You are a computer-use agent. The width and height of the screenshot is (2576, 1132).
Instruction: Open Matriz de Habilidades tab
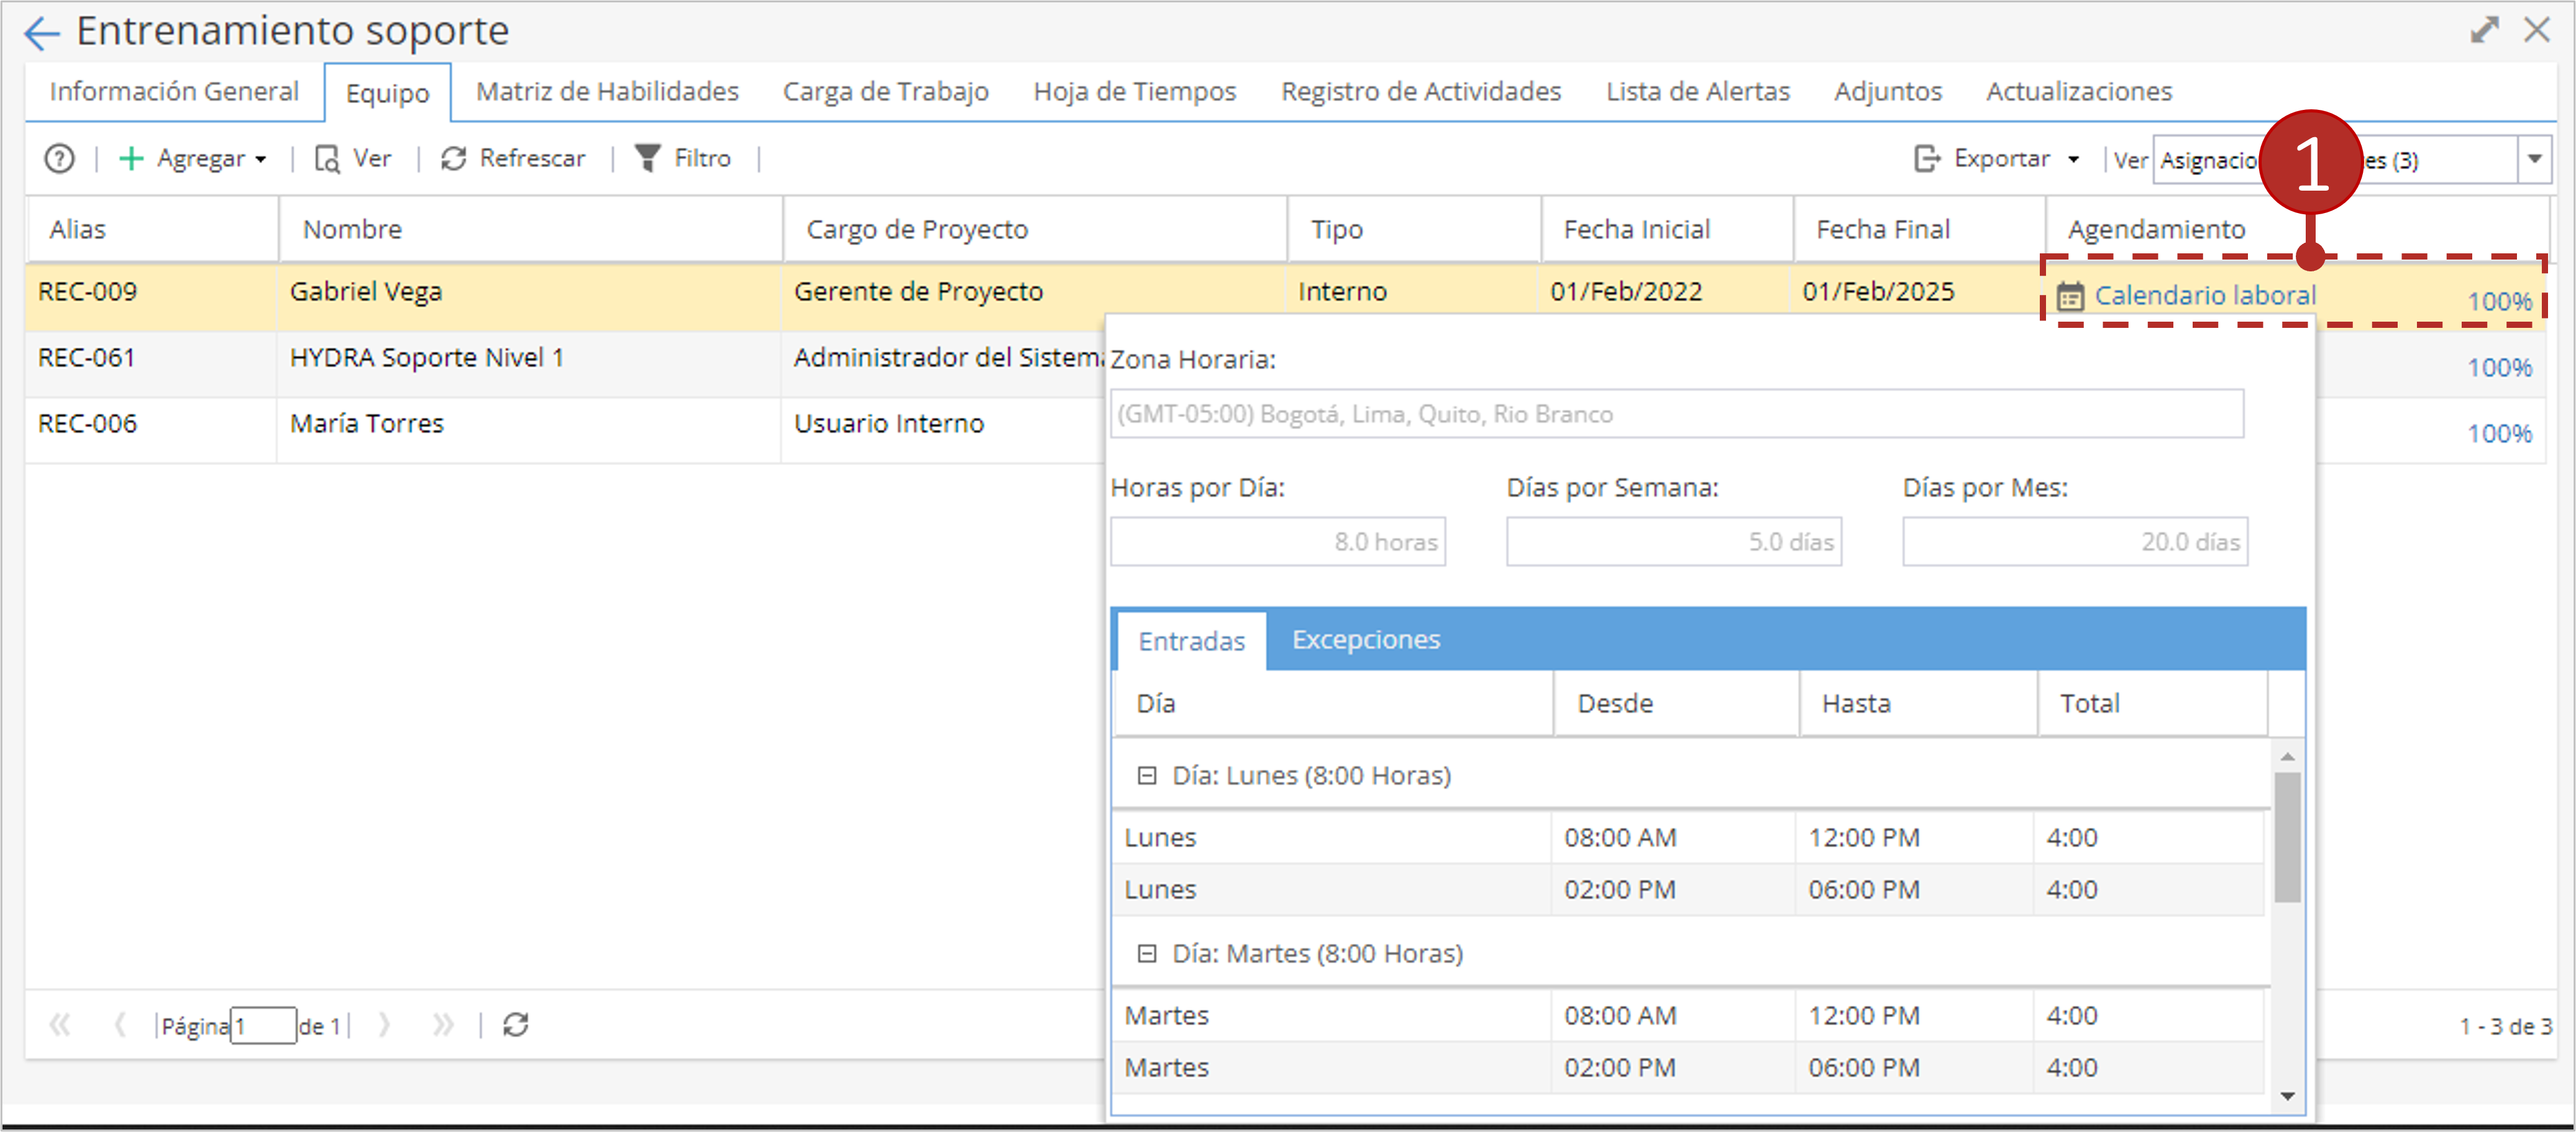click(607, 91)
